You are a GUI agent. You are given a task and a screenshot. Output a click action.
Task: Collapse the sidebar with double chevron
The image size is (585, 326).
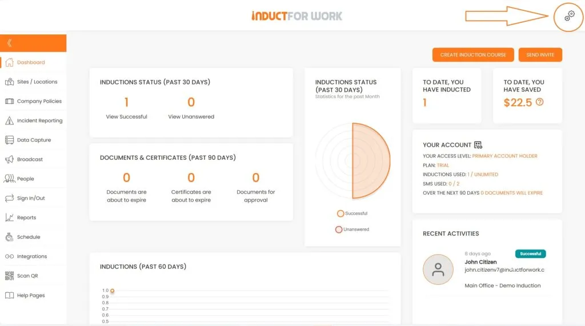[10, 43]
